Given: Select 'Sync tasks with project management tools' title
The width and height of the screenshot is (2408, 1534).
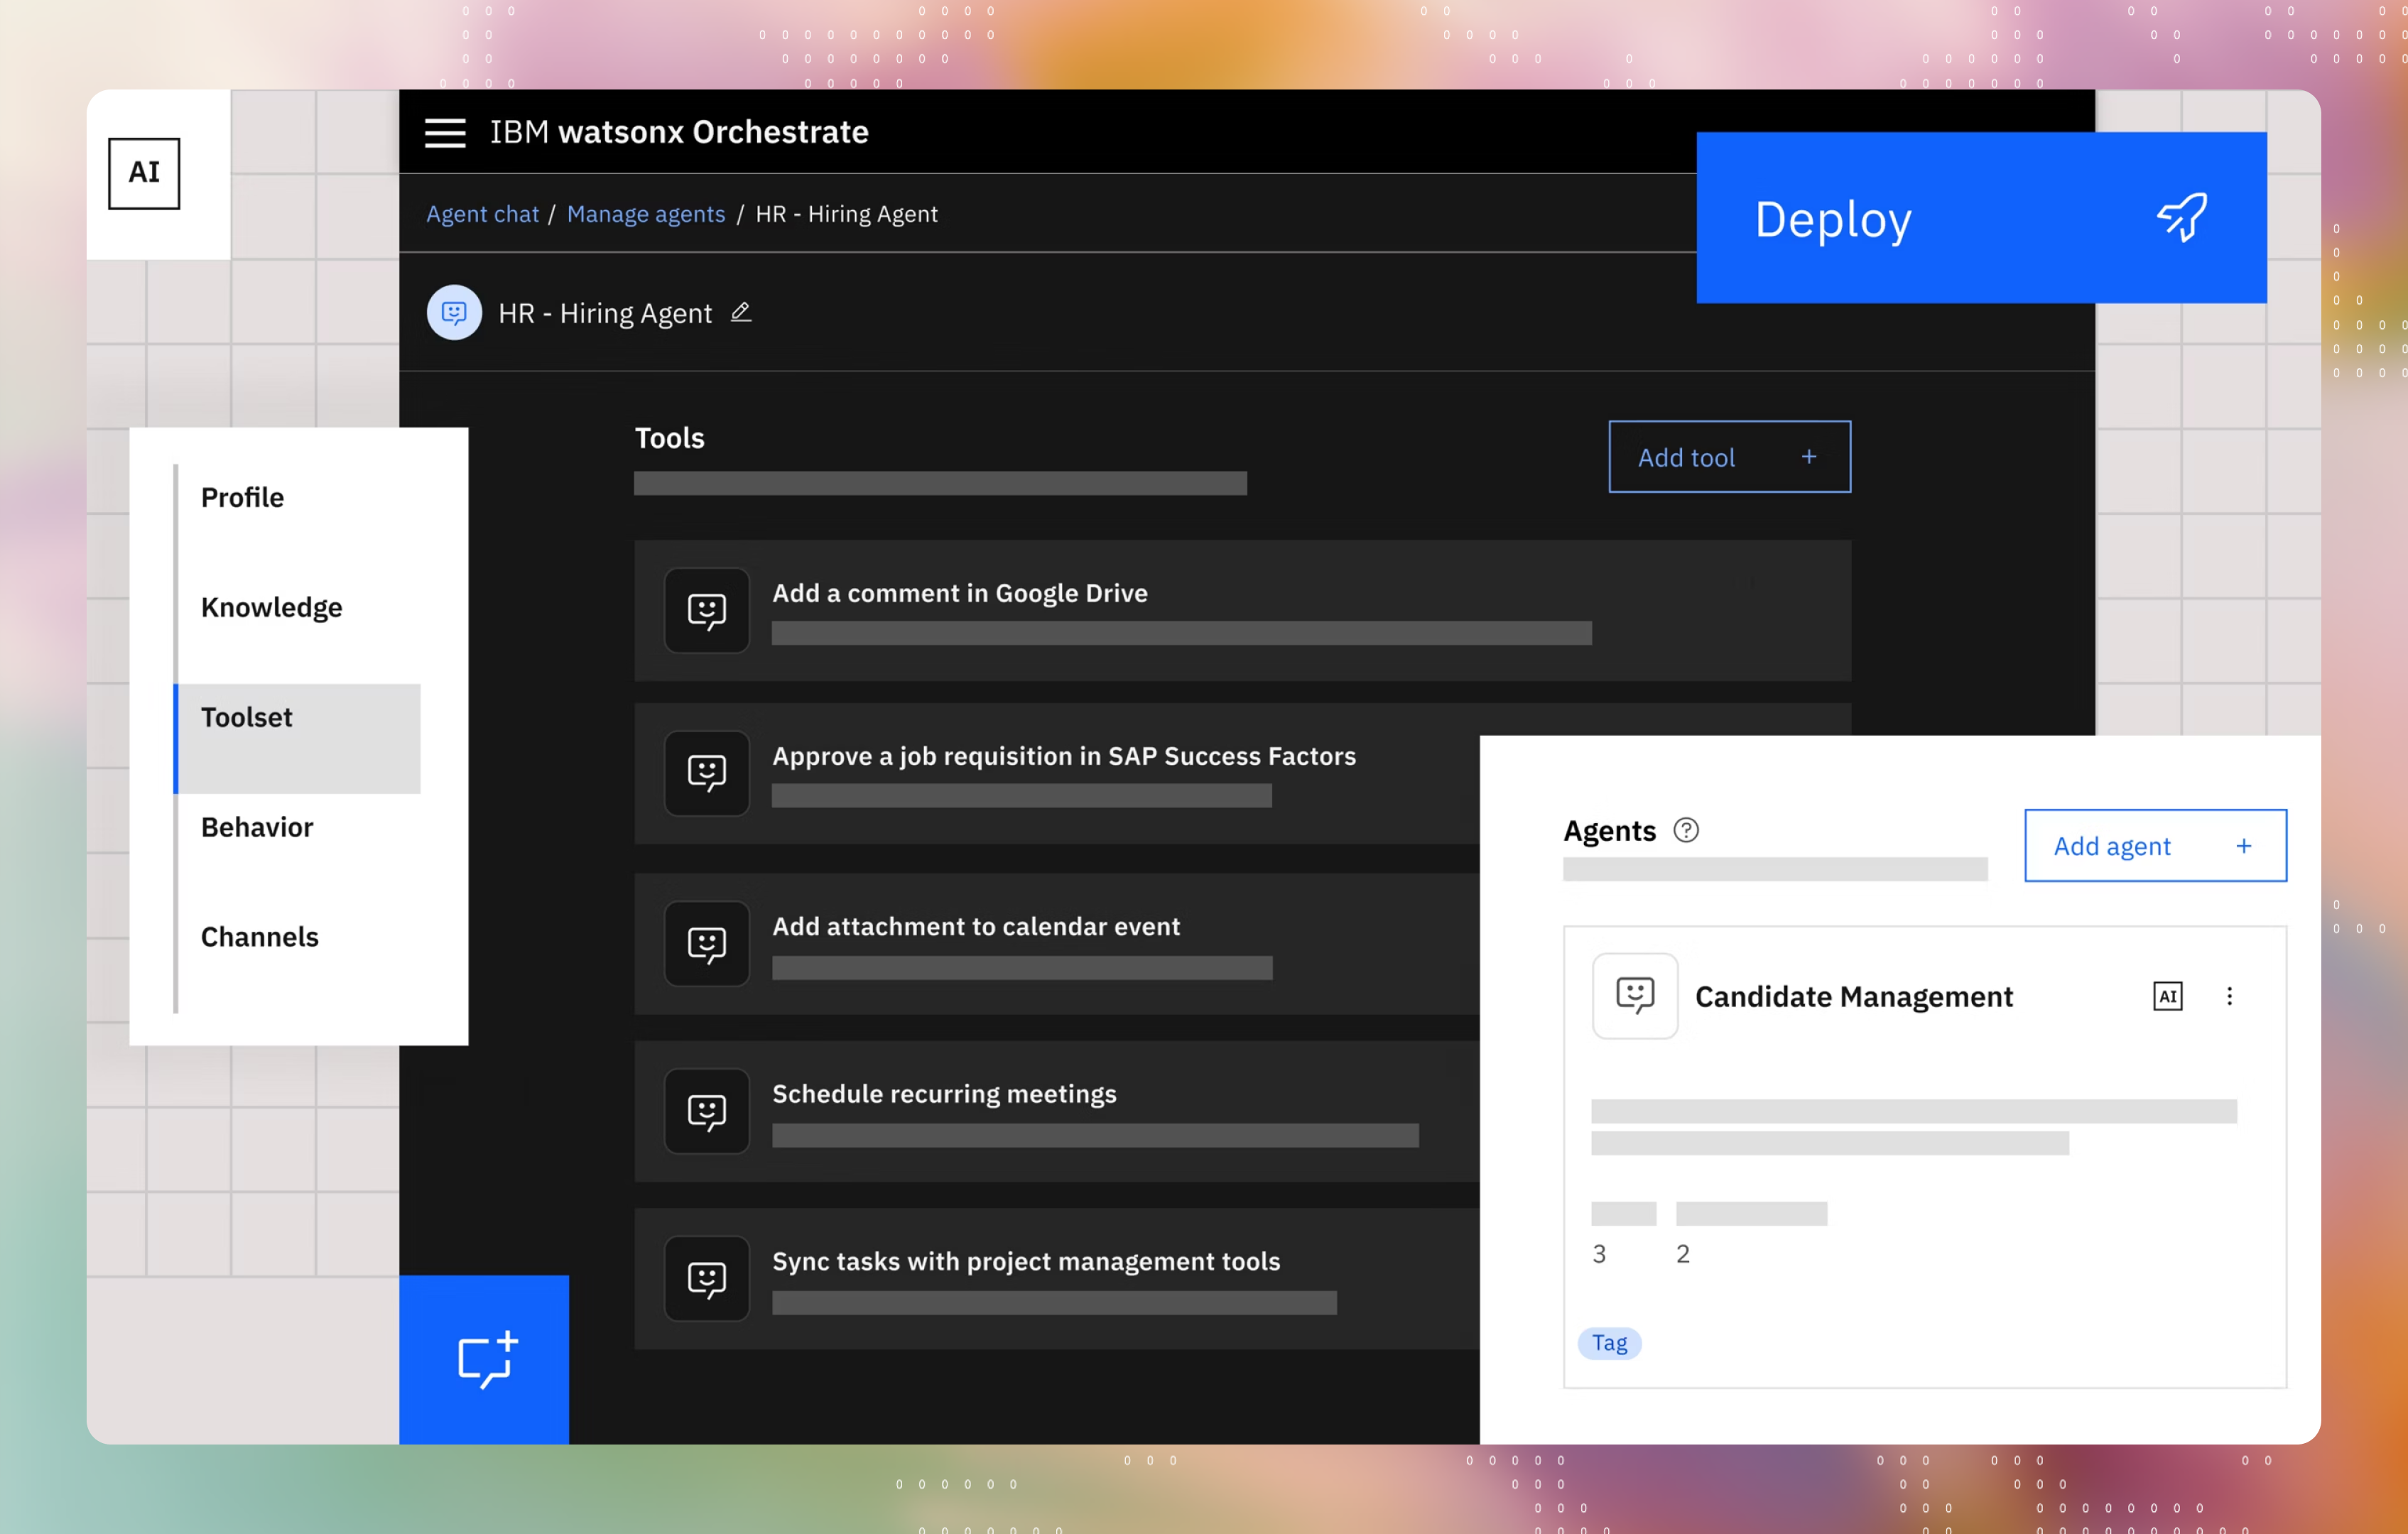Looking at the screenshot, I should [x=1026, y=1261].
